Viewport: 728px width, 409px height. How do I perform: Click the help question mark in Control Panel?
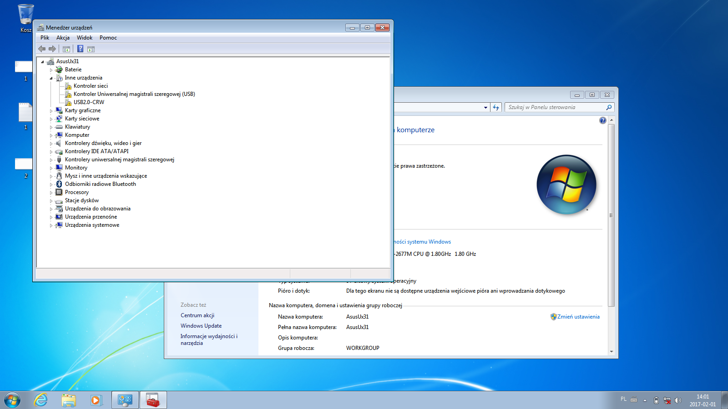click(x=603, y=120)
